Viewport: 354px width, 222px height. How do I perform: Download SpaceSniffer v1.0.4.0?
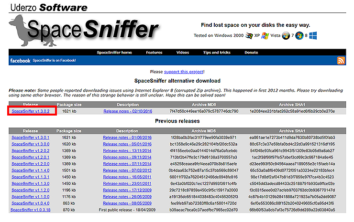point(31,203)
